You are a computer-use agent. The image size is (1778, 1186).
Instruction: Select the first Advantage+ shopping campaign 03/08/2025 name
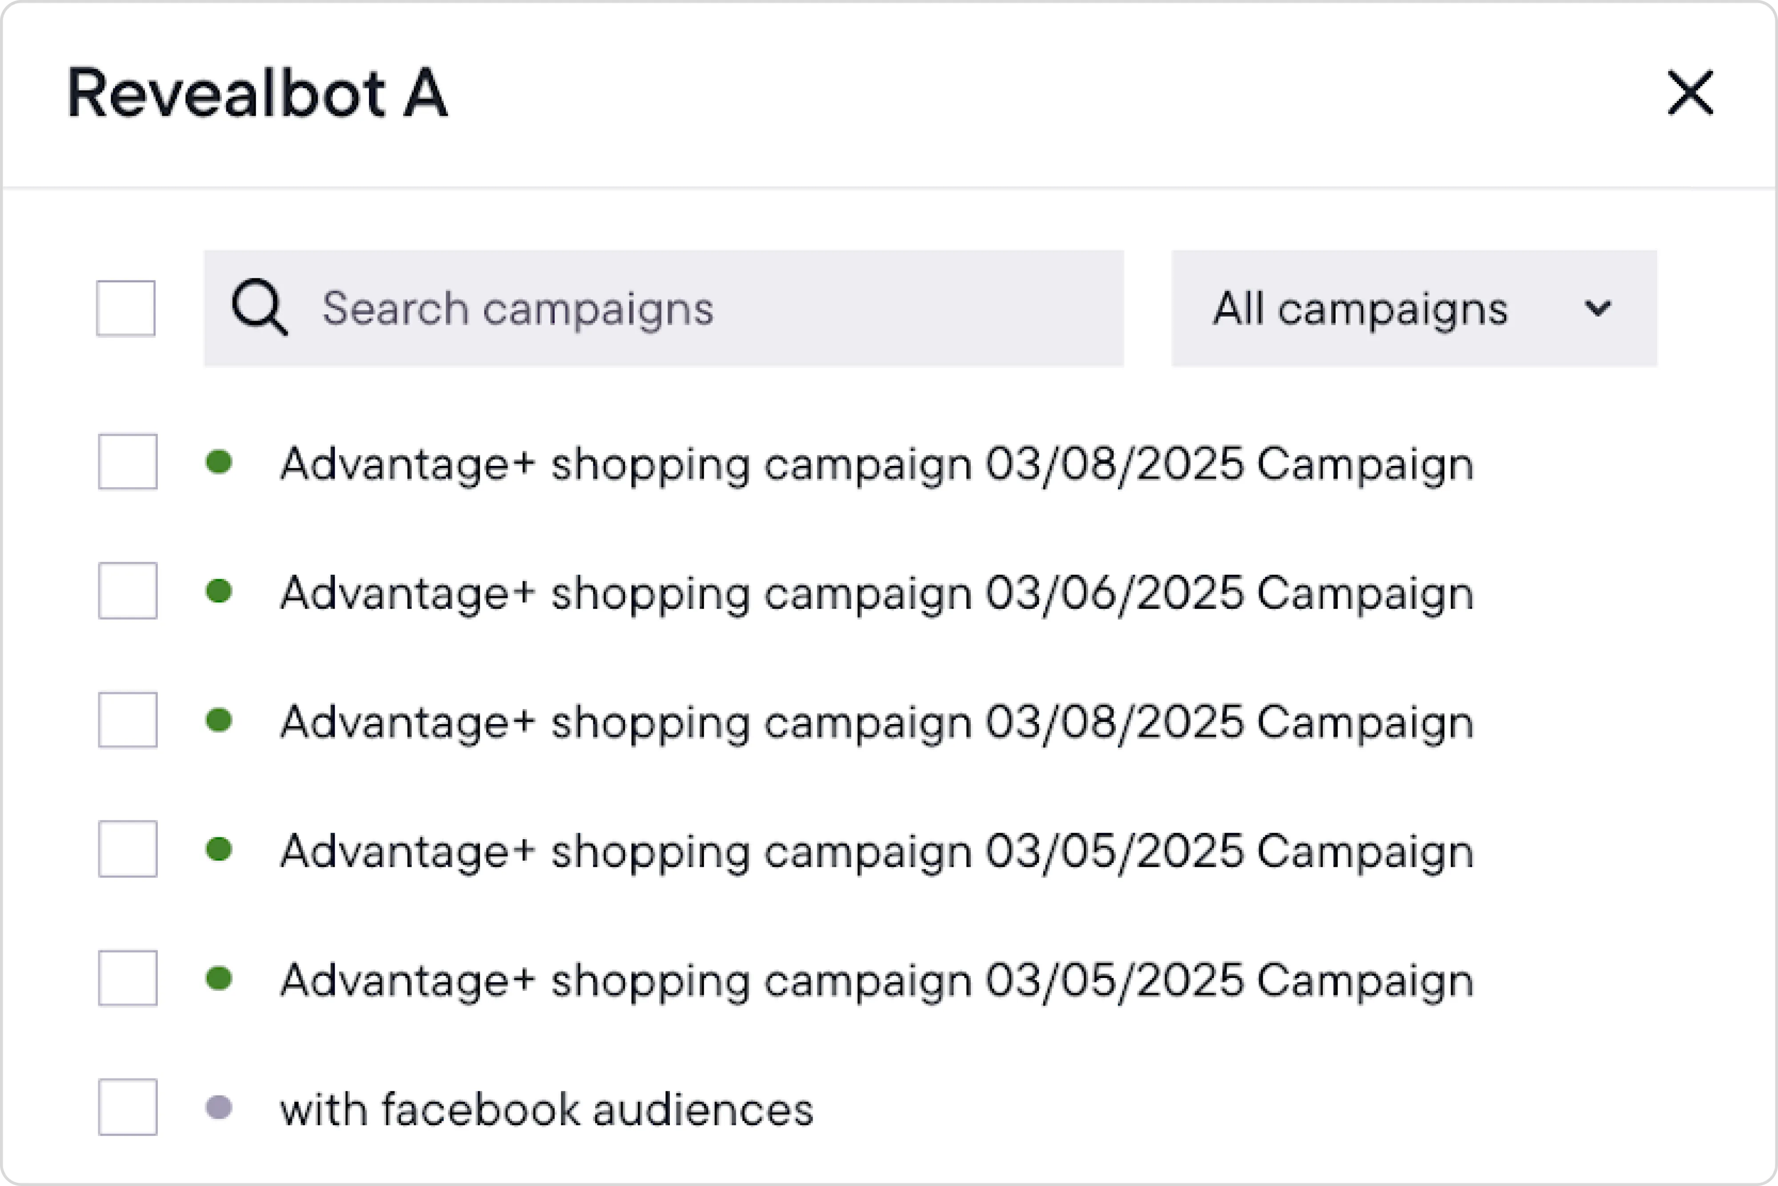coord(876,464)
